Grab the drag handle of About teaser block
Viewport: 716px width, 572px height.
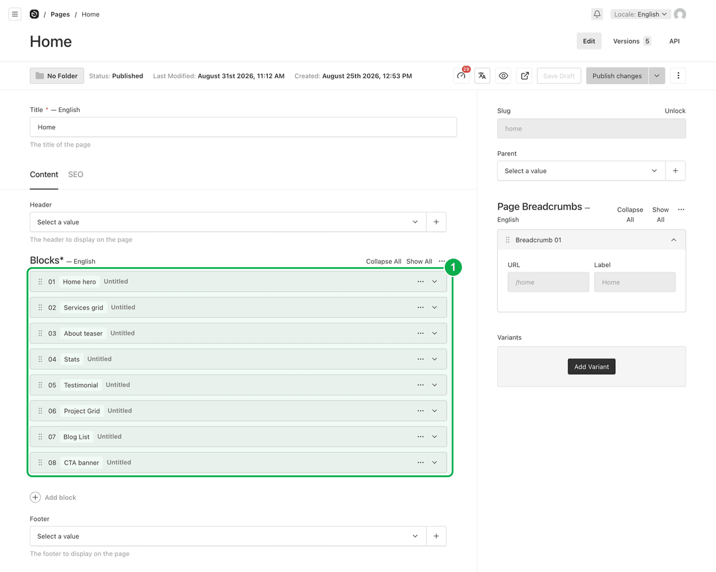tap(40, 333)
